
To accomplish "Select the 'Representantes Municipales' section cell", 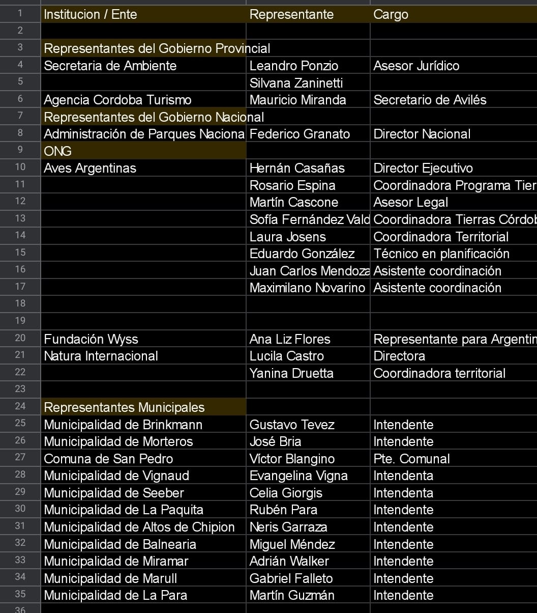I will (143, 407).
